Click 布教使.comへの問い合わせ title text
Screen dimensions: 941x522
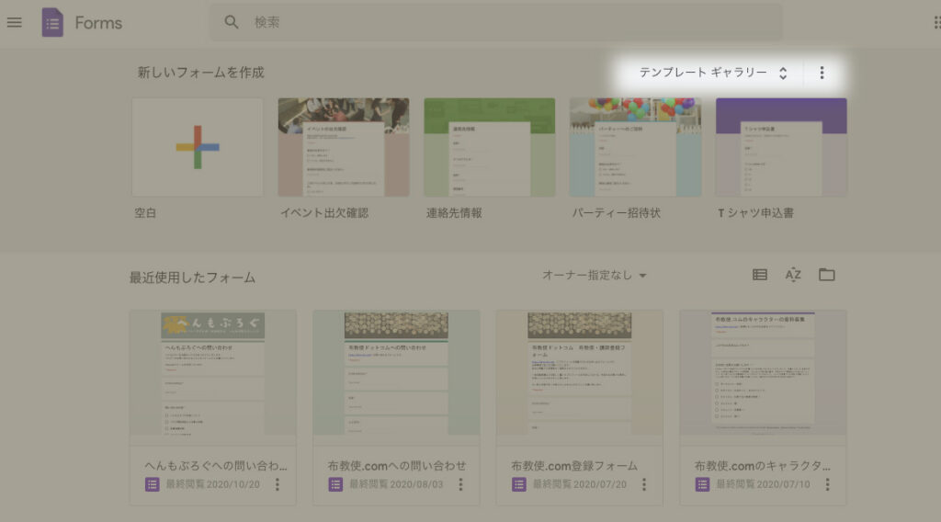pyautogui.click(x=397, y=466)
